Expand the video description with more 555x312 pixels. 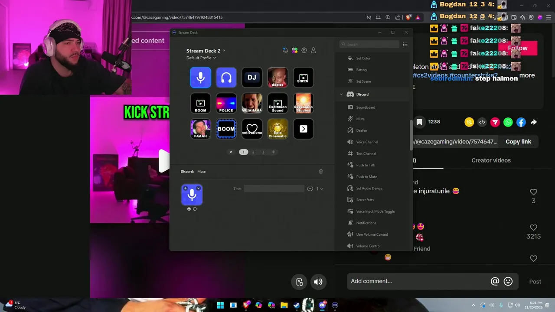click(527, 75)
